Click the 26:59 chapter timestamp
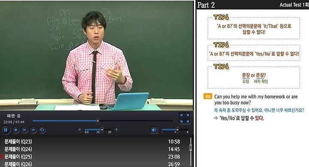 174,164
